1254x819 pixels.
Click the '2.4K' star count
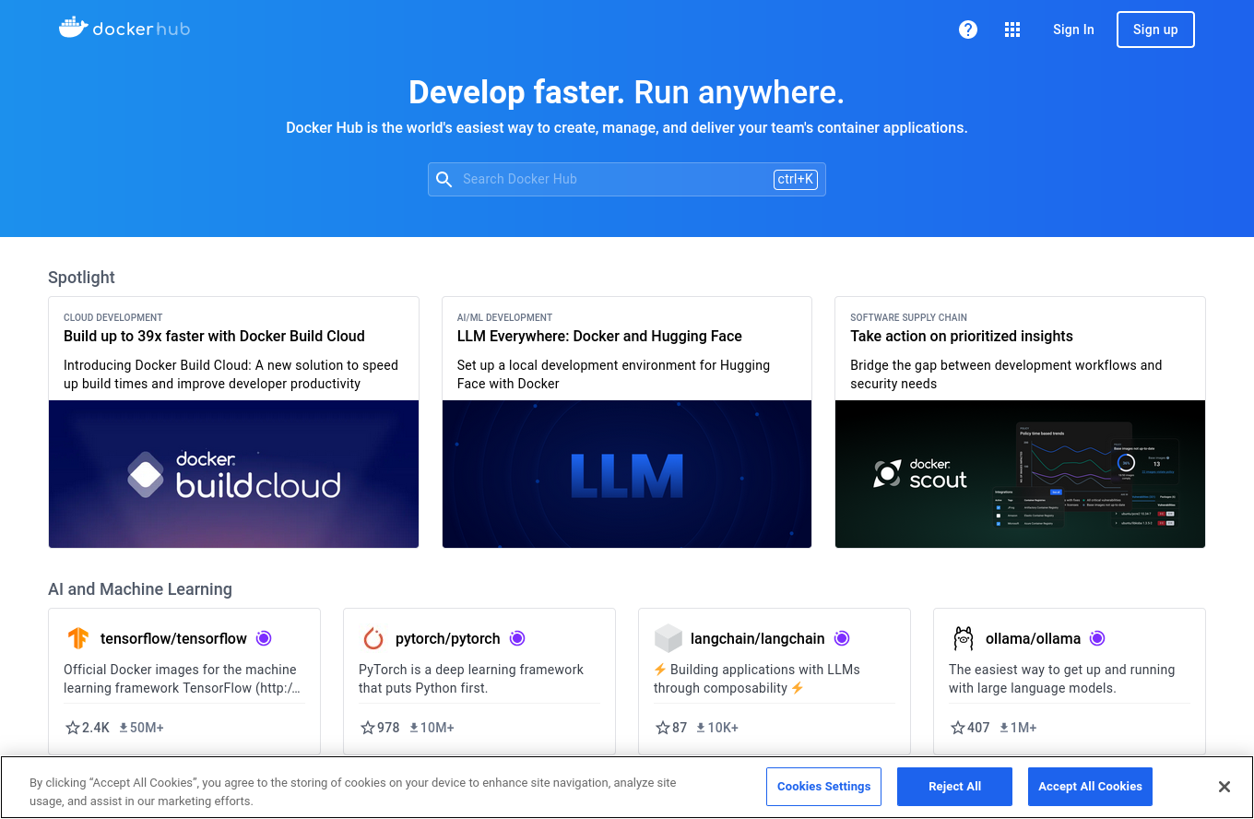(96, 728)
